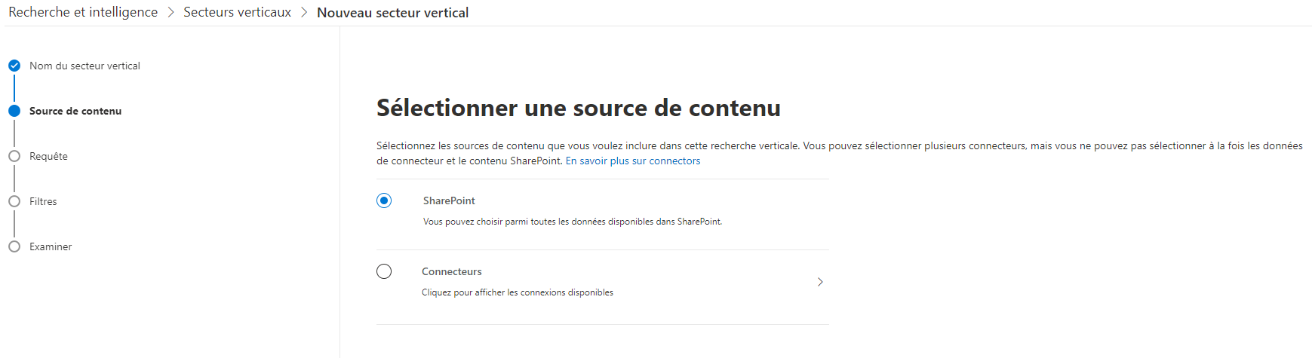Click the SharePoint option title
This screenshot has width=1312, height=358.
449,200
